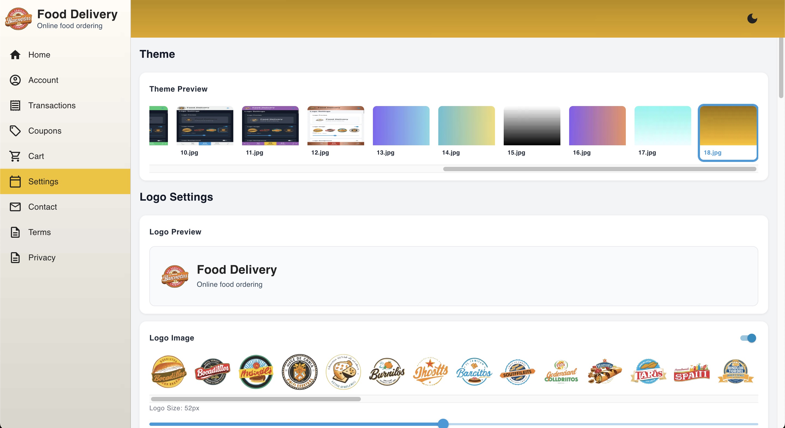Open the Transactions menu item
The width and height of the screenshot is (785, 428).
pos(65,105)
